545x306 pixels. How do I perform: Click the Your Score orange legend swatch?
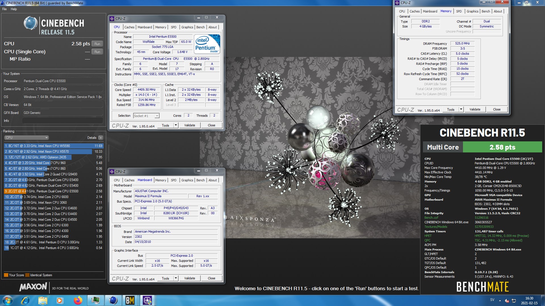click(6, 275)
